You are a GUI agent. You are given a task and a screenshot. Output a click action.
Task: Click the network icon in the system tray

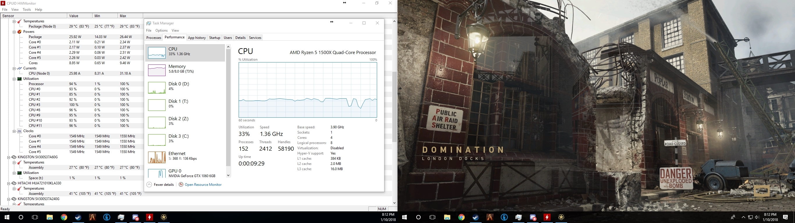[x=750, y=217]
